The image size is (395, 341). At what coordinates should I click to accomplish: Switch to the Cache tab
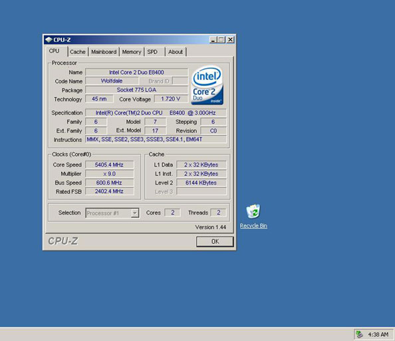pos(78,52)
